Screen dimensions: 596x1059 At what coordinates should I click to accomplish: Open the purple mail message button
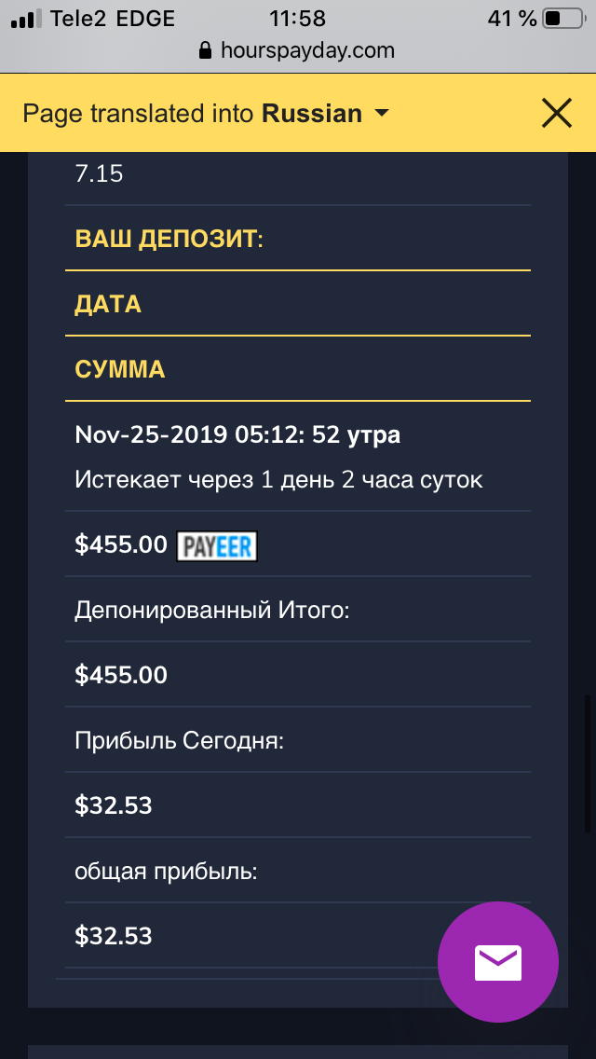497,962
